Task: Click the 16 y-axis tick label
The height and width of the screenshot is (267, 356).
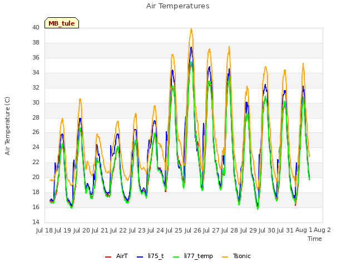Action: [x=36, y=207]
